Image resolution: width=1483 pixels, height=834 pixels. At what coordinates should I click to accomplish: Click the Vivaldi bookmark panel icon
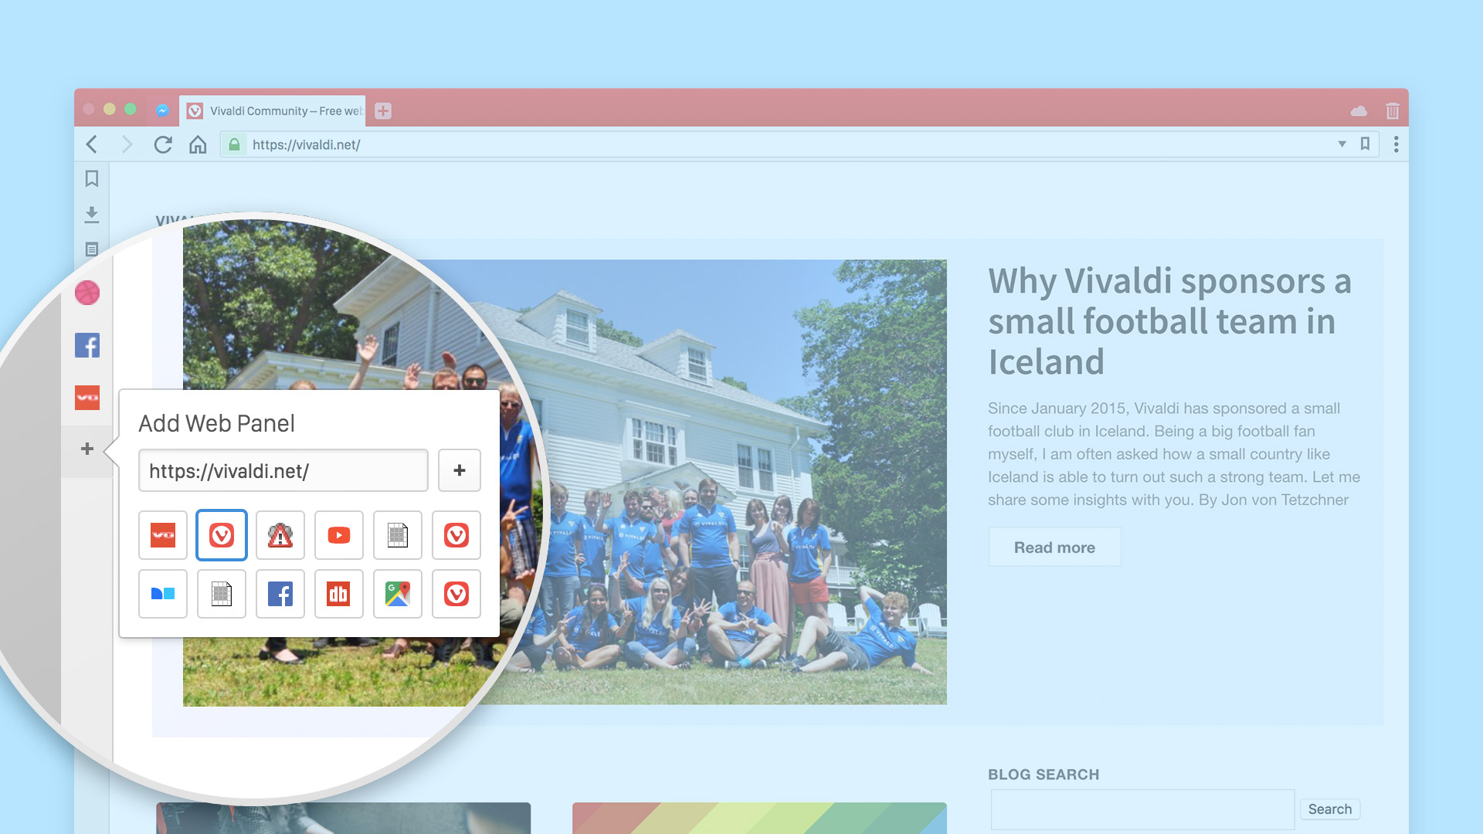click(90, 178)
